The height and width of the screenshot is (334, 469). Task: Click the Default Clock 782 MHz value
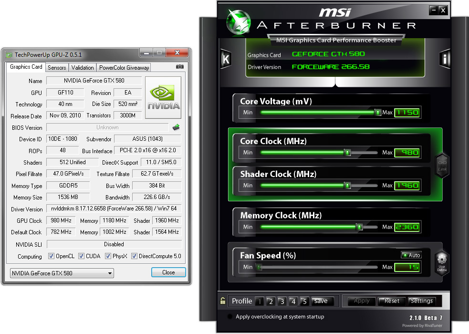pyautogui.click(x=61, y=232)
